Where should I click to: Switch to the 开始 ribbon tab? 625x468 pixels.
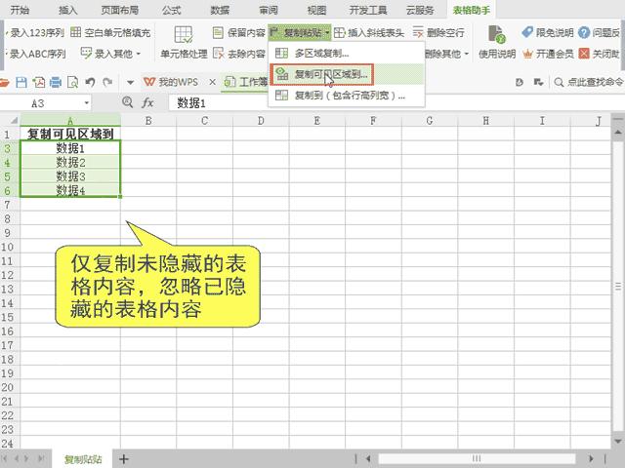point(20,10)
